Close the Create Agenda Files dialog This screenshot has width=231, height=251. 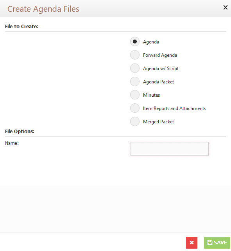click(225, 7)
